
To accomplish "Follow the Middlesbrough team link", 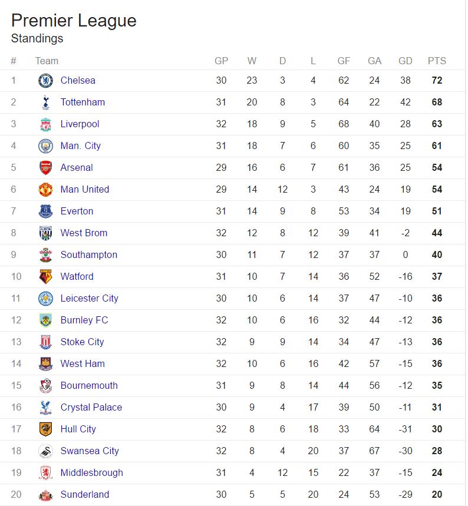I will tap(92, 473).
